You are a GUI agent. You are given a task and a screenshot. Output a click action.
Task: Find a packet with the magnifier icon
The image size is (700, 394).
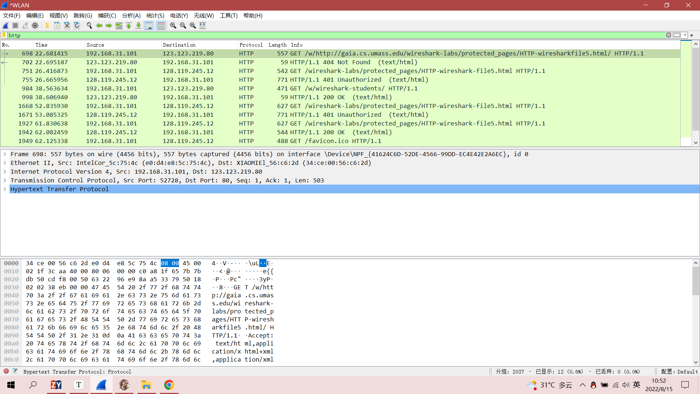coord(89,26)
